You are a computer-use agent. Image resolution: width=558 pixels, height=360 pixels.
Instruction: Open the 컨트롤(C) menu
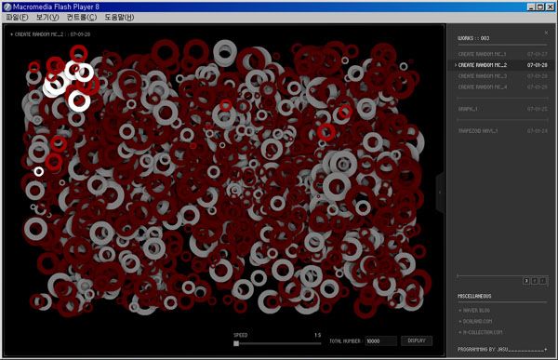(82, 17)
